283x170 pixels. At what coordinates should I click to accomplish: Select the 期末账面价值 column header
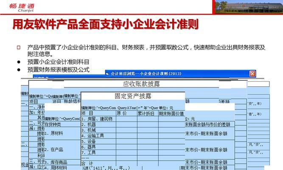[x=171, y=113]
